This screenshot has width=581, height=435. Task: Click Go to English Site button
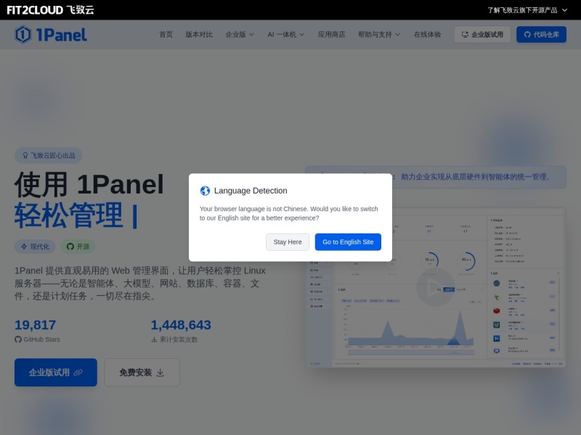348,242
